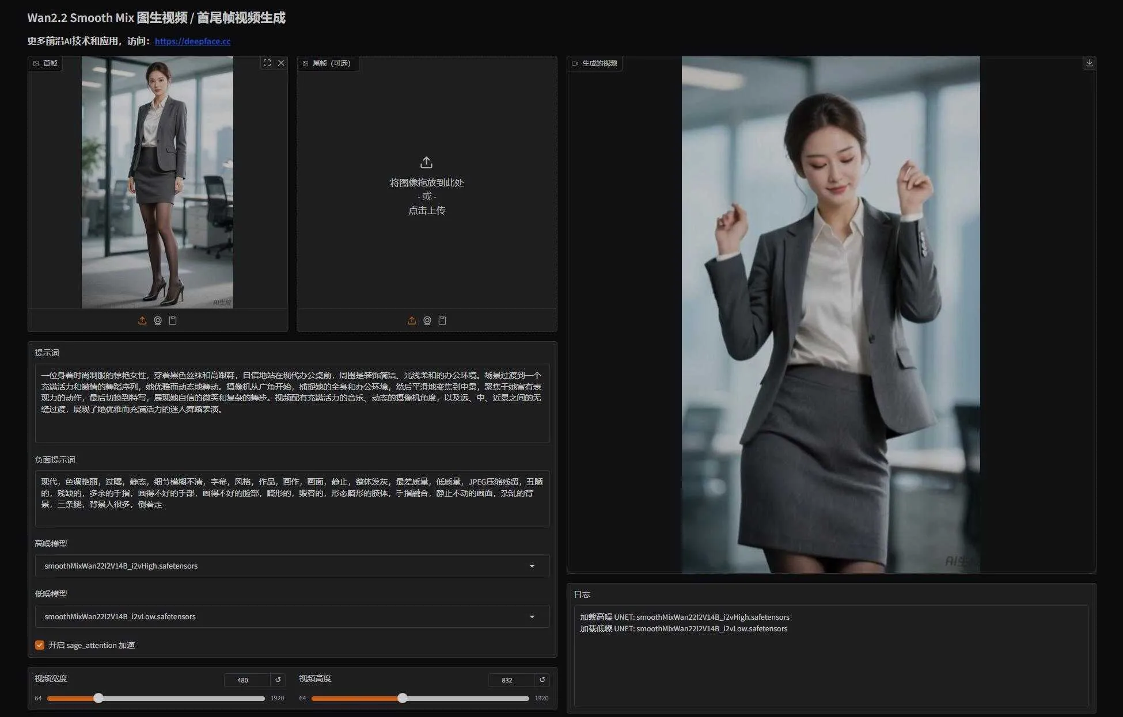The height and width of the screenshot is (717, 1123).
Task: Paste image from clipboard into 首帧 panel
Action: [x=173, y=321]
